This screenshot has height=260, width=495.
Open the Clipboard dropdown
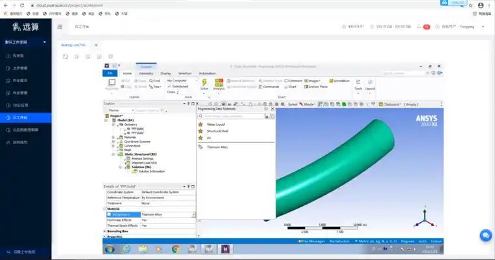(x=390, y=104)
